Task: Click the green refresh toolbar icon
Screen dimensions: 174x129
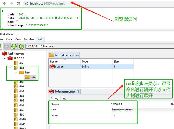Action: click(21, 46)
